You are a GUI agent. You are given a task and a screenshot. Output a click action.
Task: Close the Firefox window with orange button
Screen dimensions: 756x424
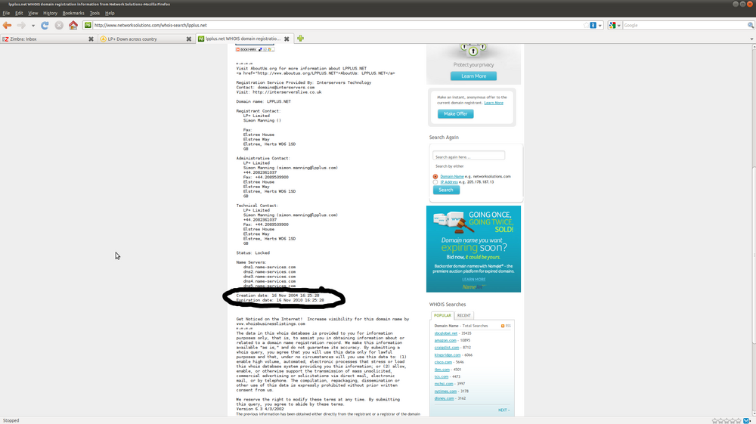[750, 4]
